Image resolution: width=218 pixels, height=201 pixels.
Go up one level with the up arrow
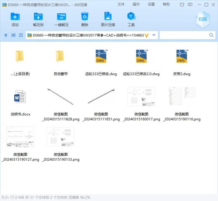tap(6, 35)
